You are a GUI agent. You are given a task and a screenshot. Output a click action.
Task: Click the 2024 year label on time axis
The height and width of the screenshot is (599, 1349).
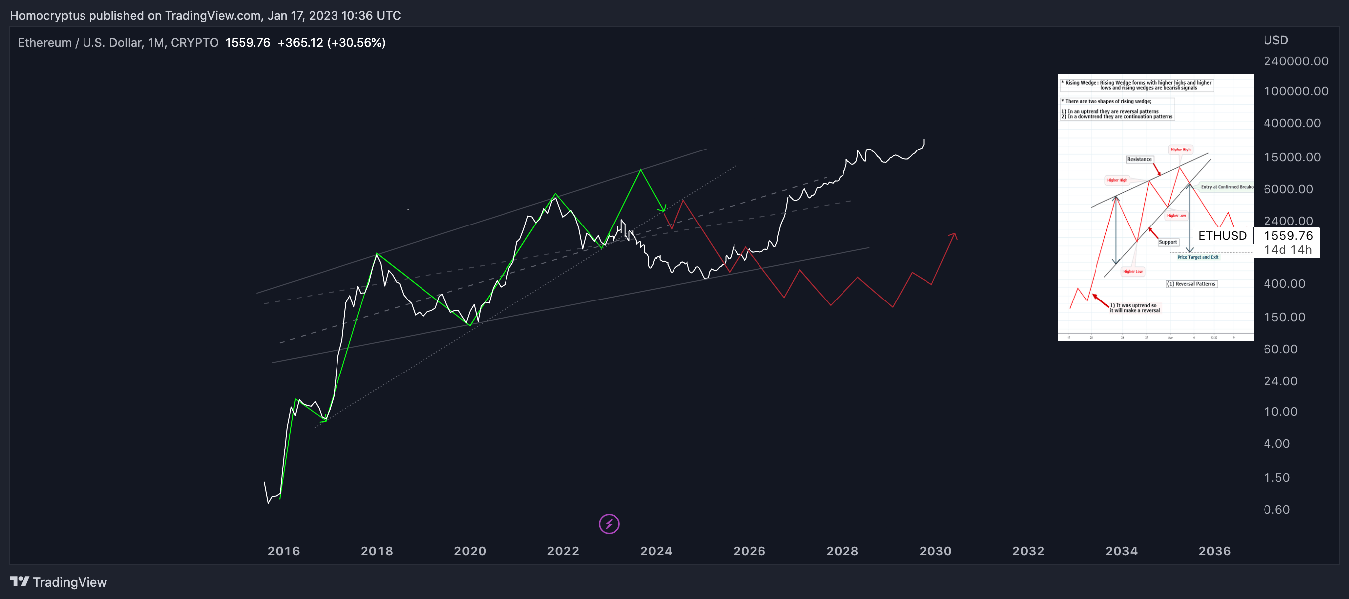[656, 551]
